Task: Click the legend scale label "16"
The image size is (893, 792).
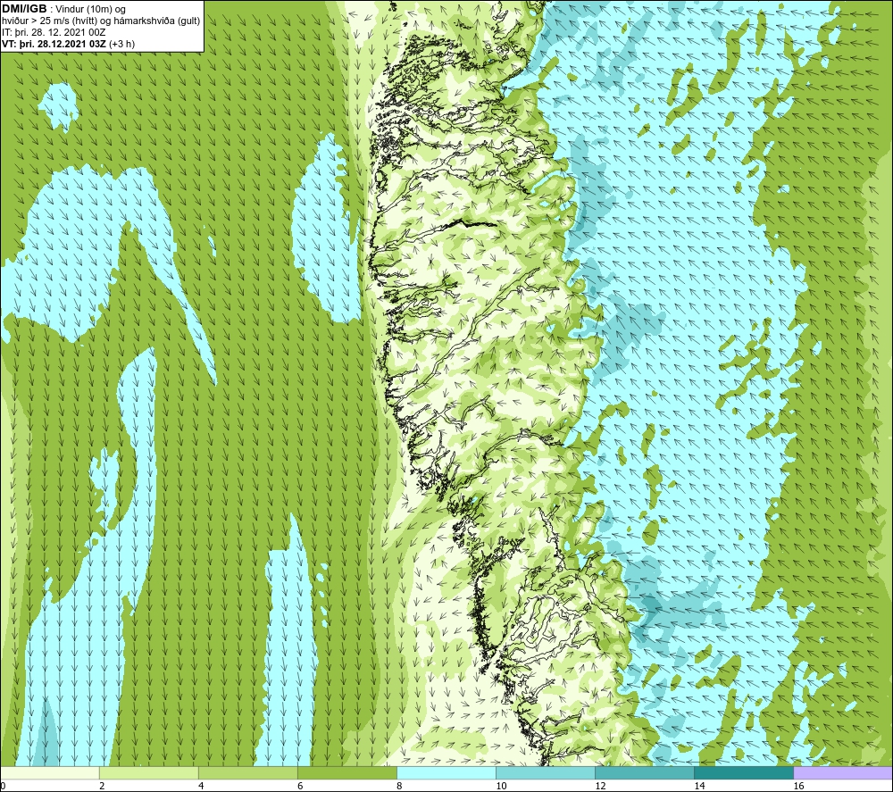Action: point(797,786)
